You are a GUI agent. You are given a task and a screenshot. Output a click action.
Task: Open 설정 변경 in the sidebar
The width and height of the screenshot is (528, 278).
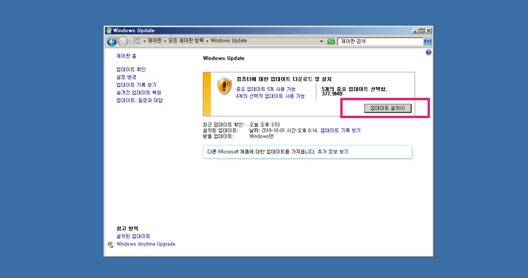pyautogui.click(x=126, y=77)
